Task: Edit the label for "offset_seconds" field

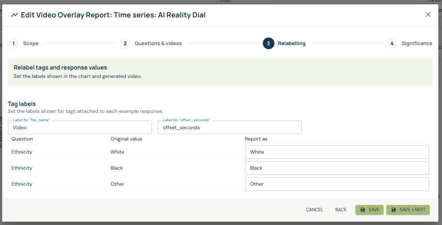Action: click(x=230, y=127)
